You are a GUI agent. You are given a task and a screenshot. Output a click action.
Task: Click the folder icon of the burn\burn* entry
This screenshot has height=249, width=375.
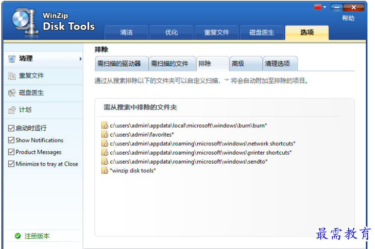(x=104, y=125)
